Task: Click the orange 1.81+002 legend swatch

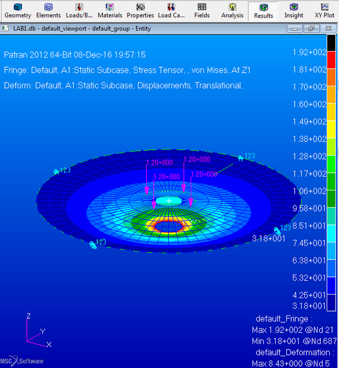Action: click(x=331, y=77)
